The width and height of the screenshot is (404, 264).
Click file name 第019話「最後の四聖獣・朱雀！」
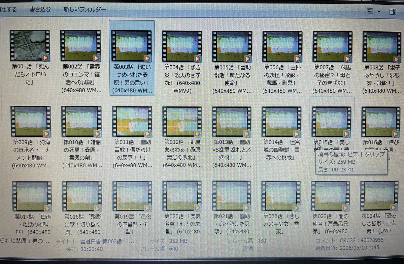click(133, 224)
